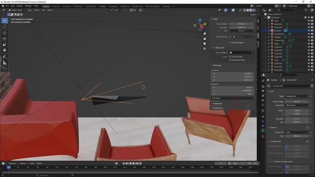Click the Playback timeline button

(13, 163)
